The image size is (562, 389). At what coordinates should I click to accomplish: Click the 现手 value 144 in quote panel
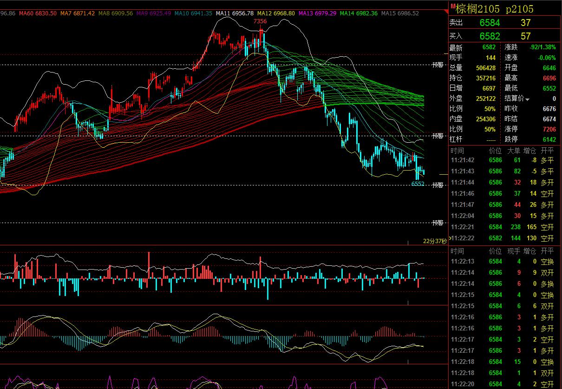[x=491, y=58]
